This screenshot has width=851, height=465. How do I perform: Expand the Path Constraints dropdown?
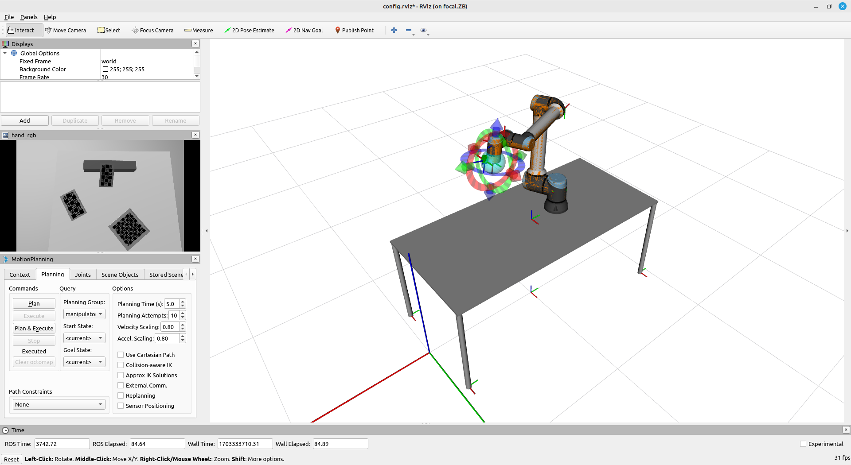(x=59, y=404)
